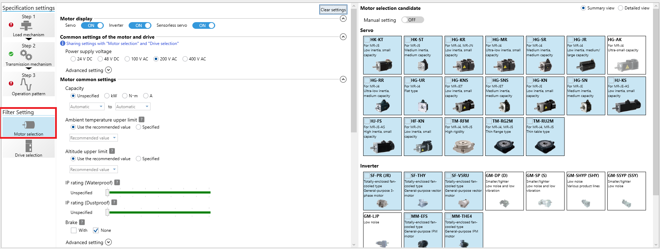Image resolution: width=660 pixels, height=249 pixels.
Task: Select the HG-UR flat type motor card
Action: [x=423, y=96]
